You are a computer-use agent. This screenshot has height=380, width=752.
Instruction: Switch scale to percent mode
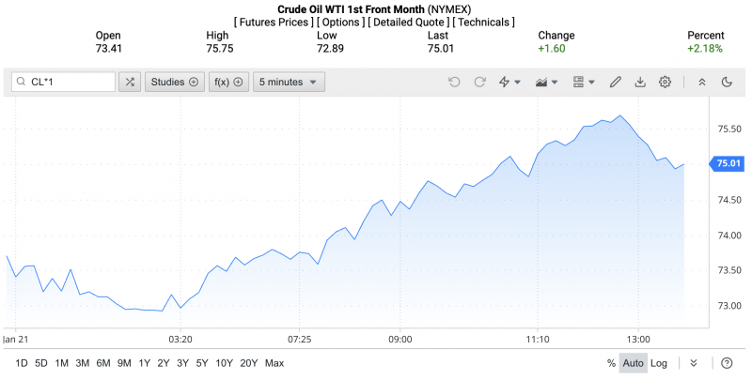pos(611,363)
